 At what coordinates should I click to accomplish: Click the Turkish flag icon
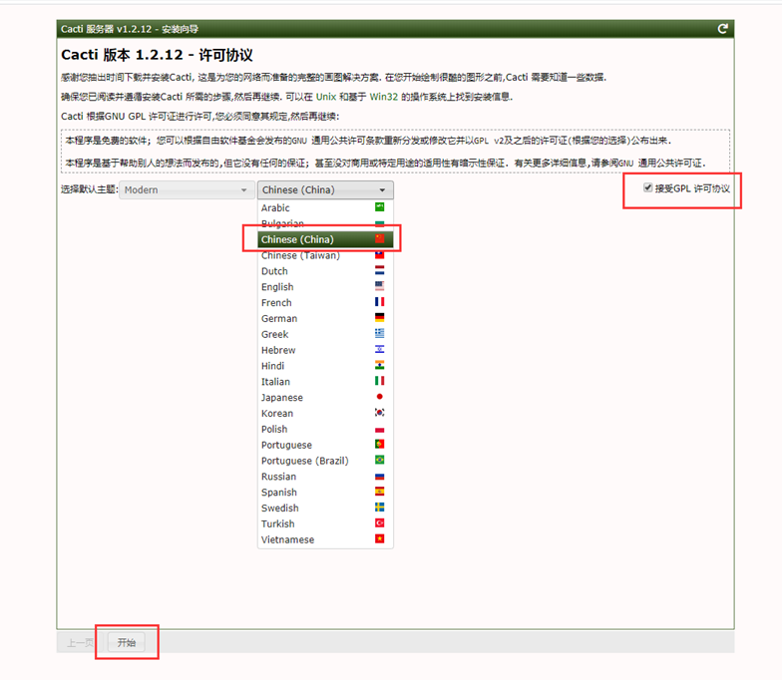[x=379, y=522]
